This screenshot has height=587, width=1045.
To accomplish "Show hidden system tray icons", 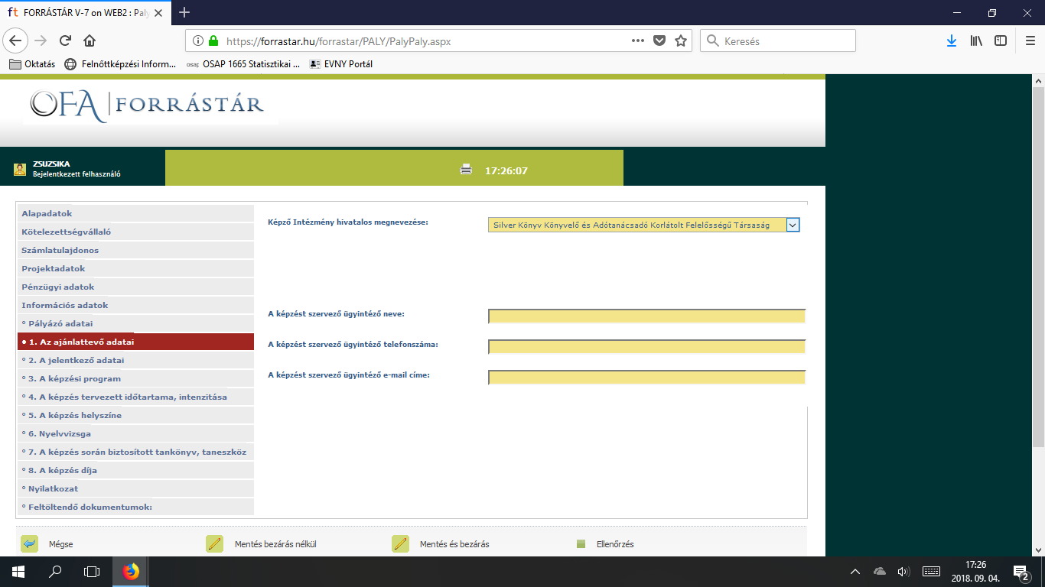I will tap(855, 571).
